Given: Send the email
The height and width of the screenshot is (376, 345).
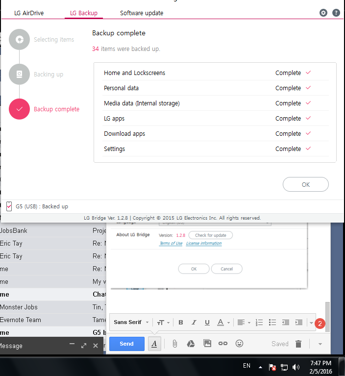Looking at the screenshot, I should (127, 344).
